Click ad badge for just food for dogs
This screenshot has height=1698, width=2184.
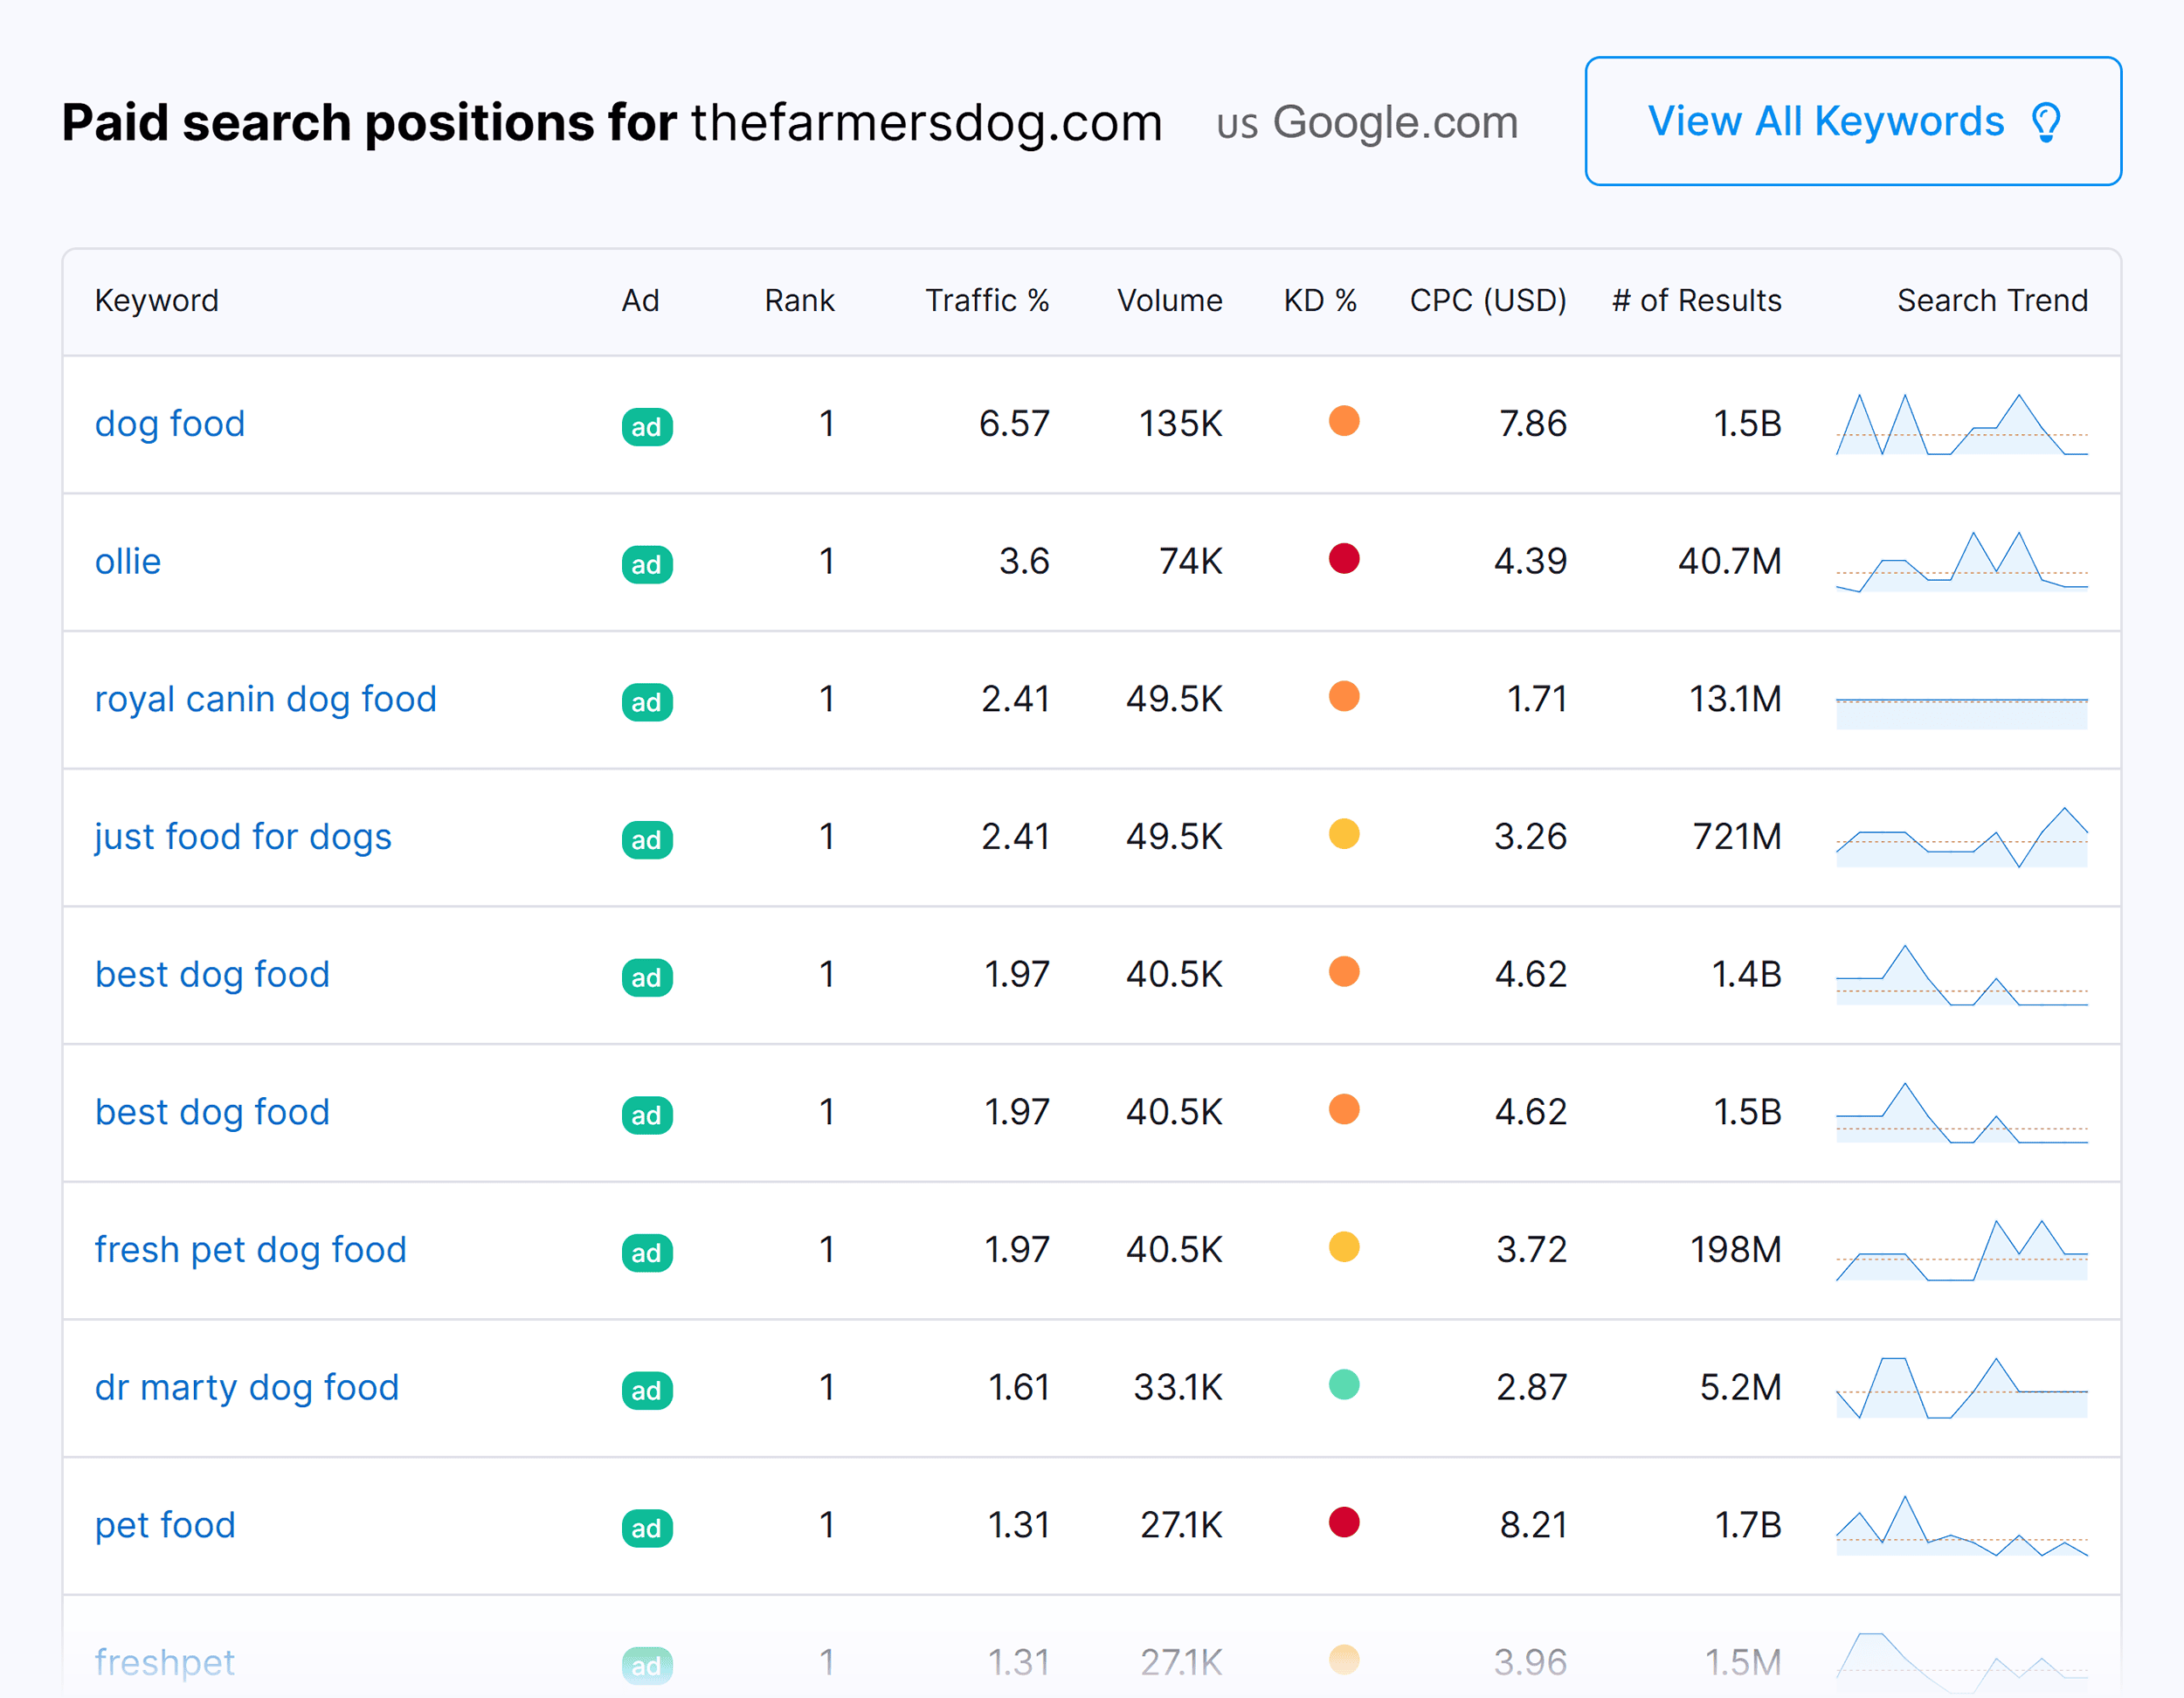[x=647, y=840]
